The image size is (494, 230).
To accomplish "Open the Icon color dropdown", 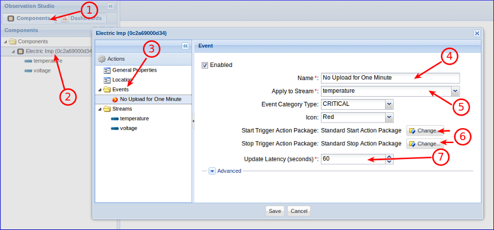I will [389, 117].
